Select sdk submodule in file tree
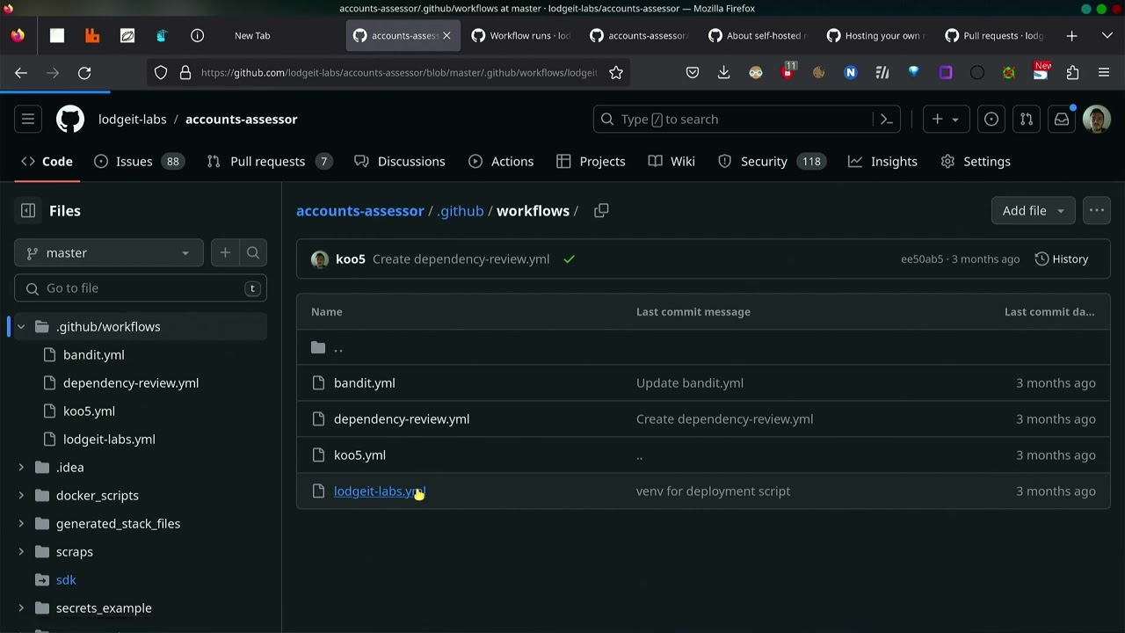Viewport: 1125px width, 633px height. click(66, 579)
